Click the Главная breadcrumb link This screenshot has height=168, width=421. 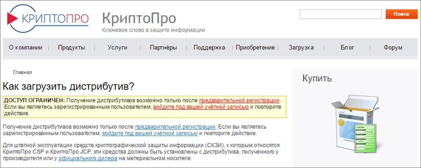pos(22,72)
